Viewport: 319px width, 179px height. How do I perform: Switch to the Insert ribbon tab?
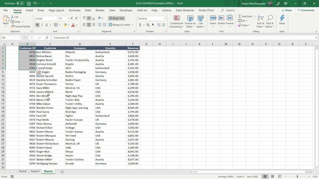[x=29, y=10]
